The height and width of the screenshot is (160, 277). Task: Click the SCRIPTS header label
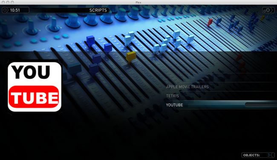(x=98, y=10)
